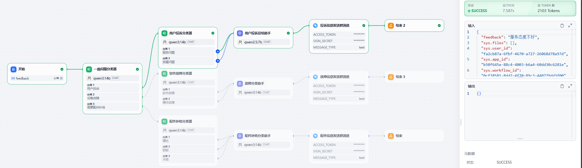582x168 pixels.
Task: Click the 输出 code editor area
Action: tap(520, 114)
